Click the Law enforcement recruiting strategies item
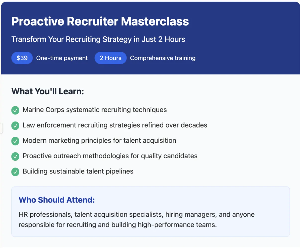Screen dimensions: 300x248 (x=115, y=125)
